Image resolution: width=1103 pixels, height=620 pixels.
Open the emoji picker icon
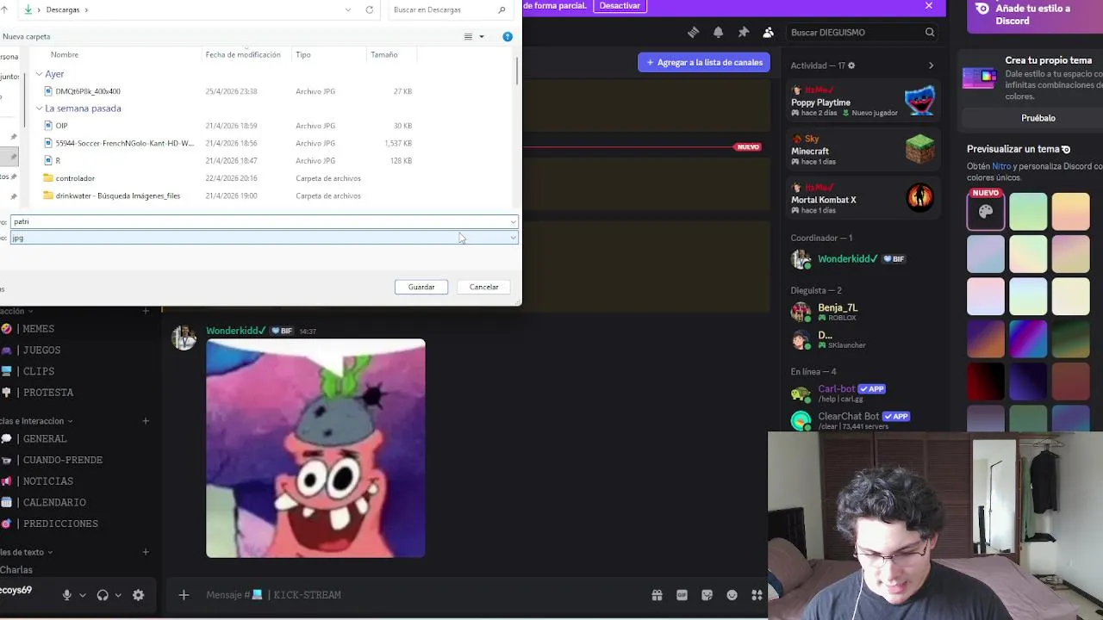click(x=732, y=595)
